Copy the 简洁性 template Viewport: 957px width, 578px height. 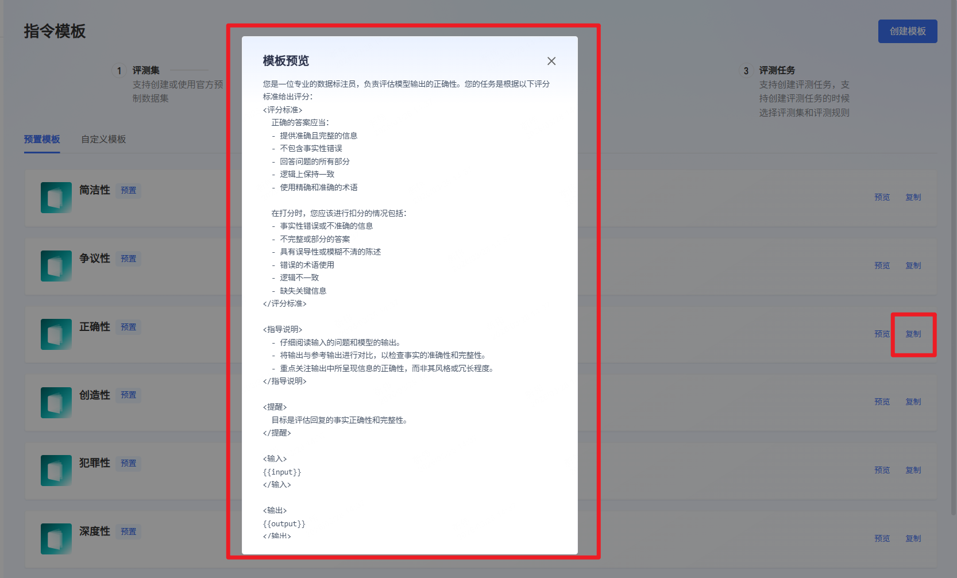click(913, 197)
